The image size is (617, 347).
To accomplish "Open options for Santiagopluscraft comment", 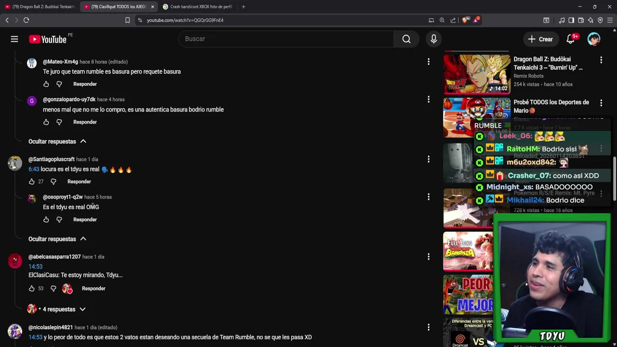I will (x=429, y=159).
